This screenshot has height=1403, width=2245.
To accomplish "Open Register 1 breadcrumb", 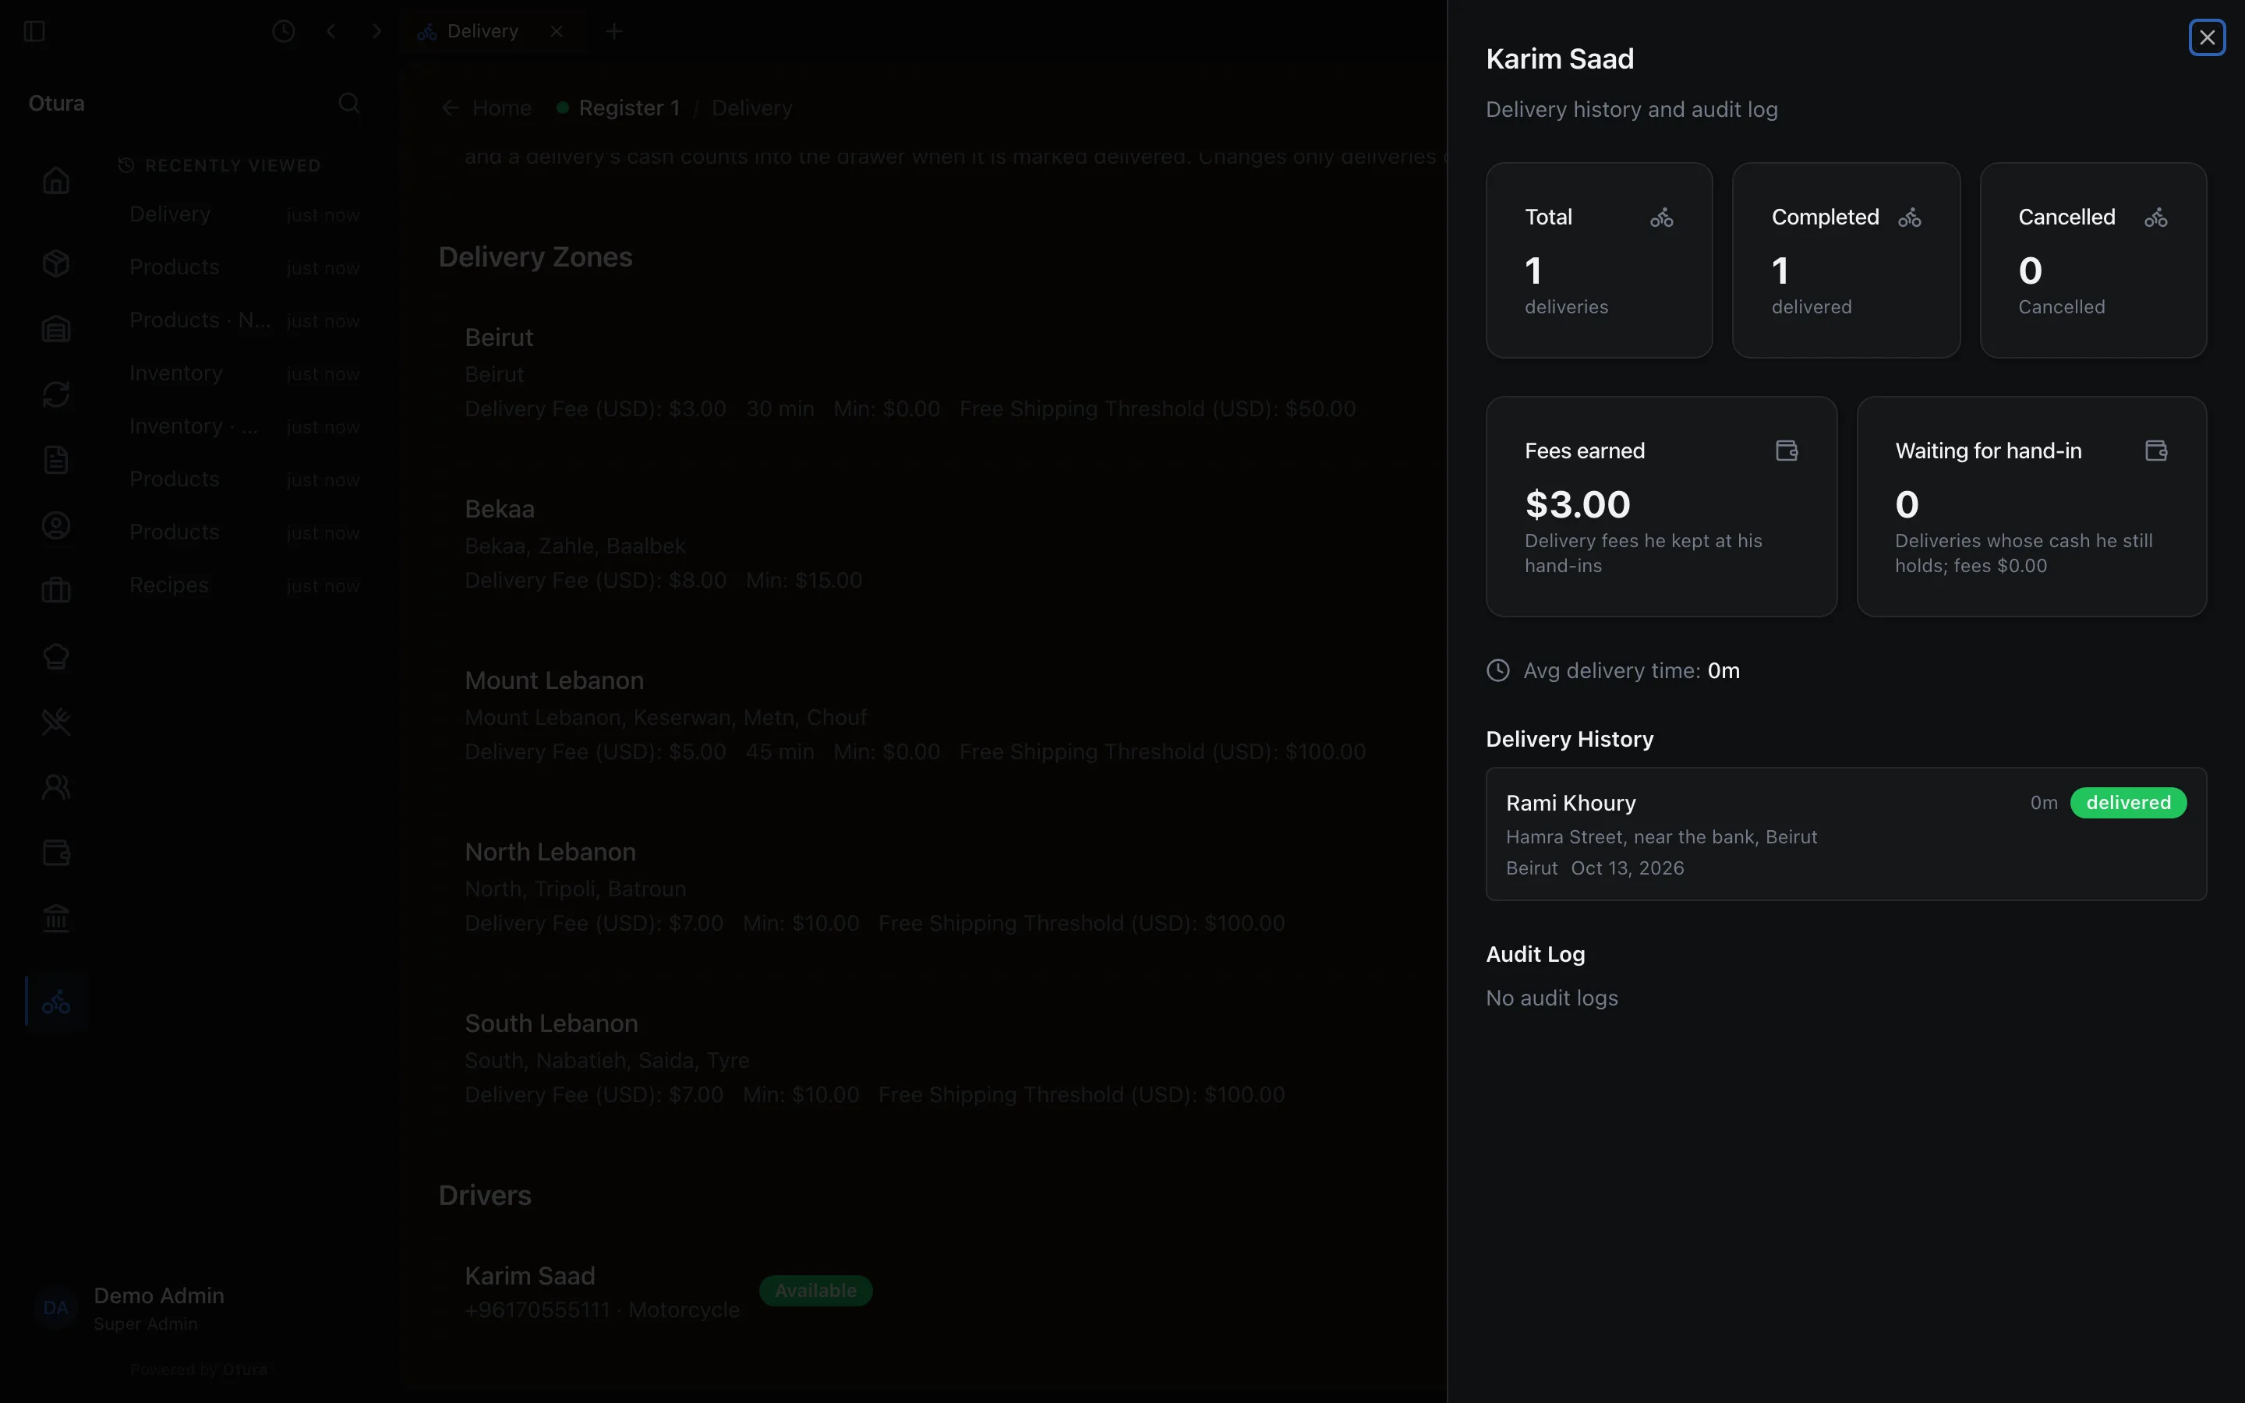I will pyautogui.click(x=629, y=108).
